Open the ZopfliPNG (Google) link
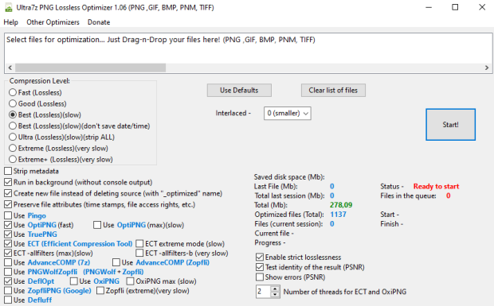This screenshot has height=306, width=494. (x=60, y=291)
